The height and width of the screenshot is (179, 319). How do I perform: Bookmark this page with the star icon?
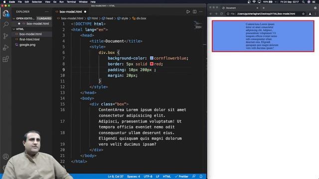[x=304, y=14]
